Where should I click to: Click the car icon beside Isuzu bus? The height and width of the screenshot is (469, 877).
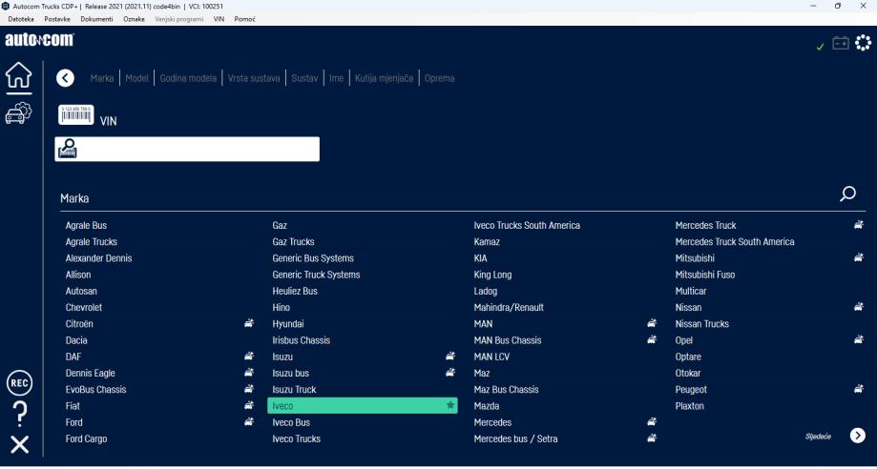coord(450,373)
